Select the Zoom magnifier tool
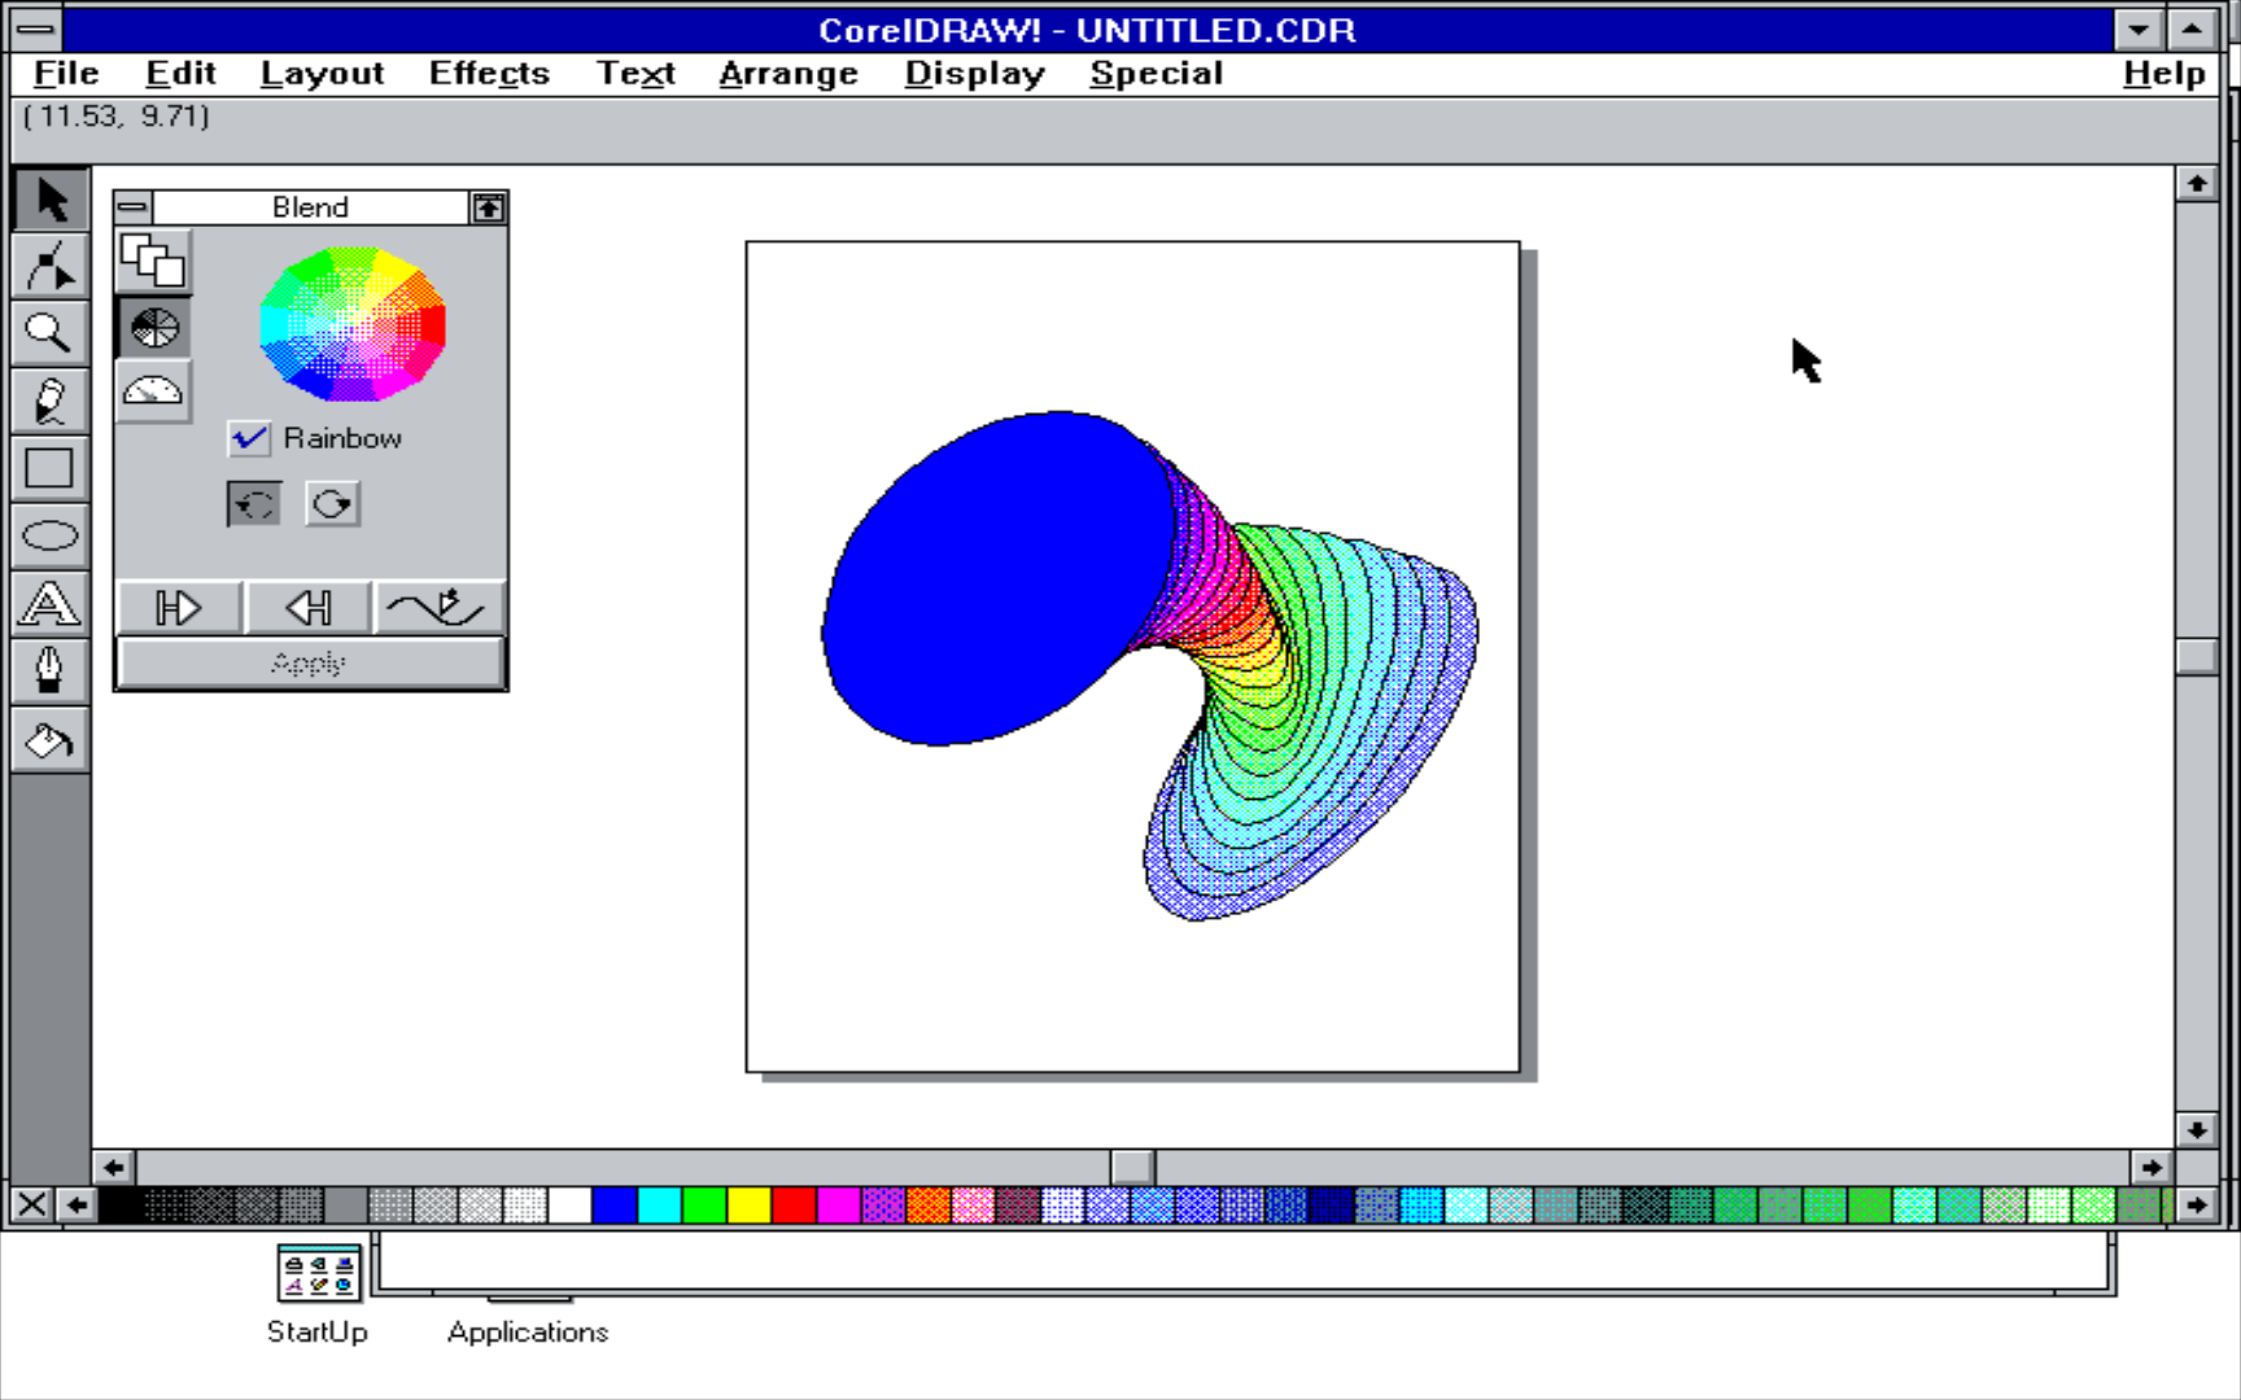Viewport: 2241px width, 1400px height. point(50,333)
